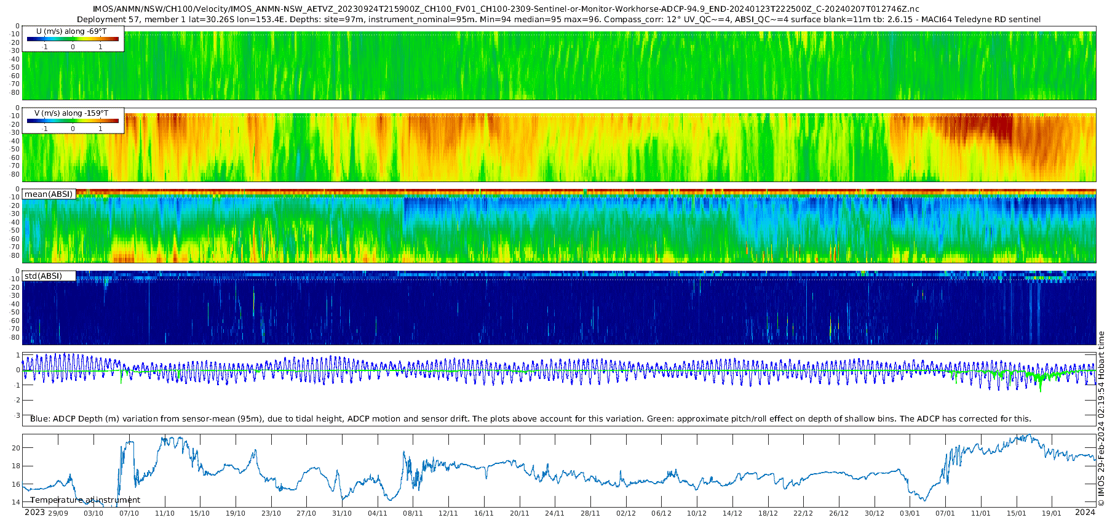Click the U velocity colorbar legend
1107x523 pixels.
click(73, 38)
